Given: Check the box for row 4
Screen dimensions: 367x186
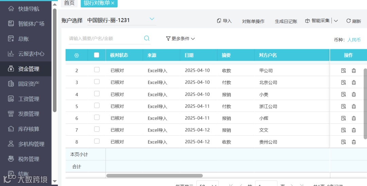Looking at the screenshot, I should [x=97, y=94].
